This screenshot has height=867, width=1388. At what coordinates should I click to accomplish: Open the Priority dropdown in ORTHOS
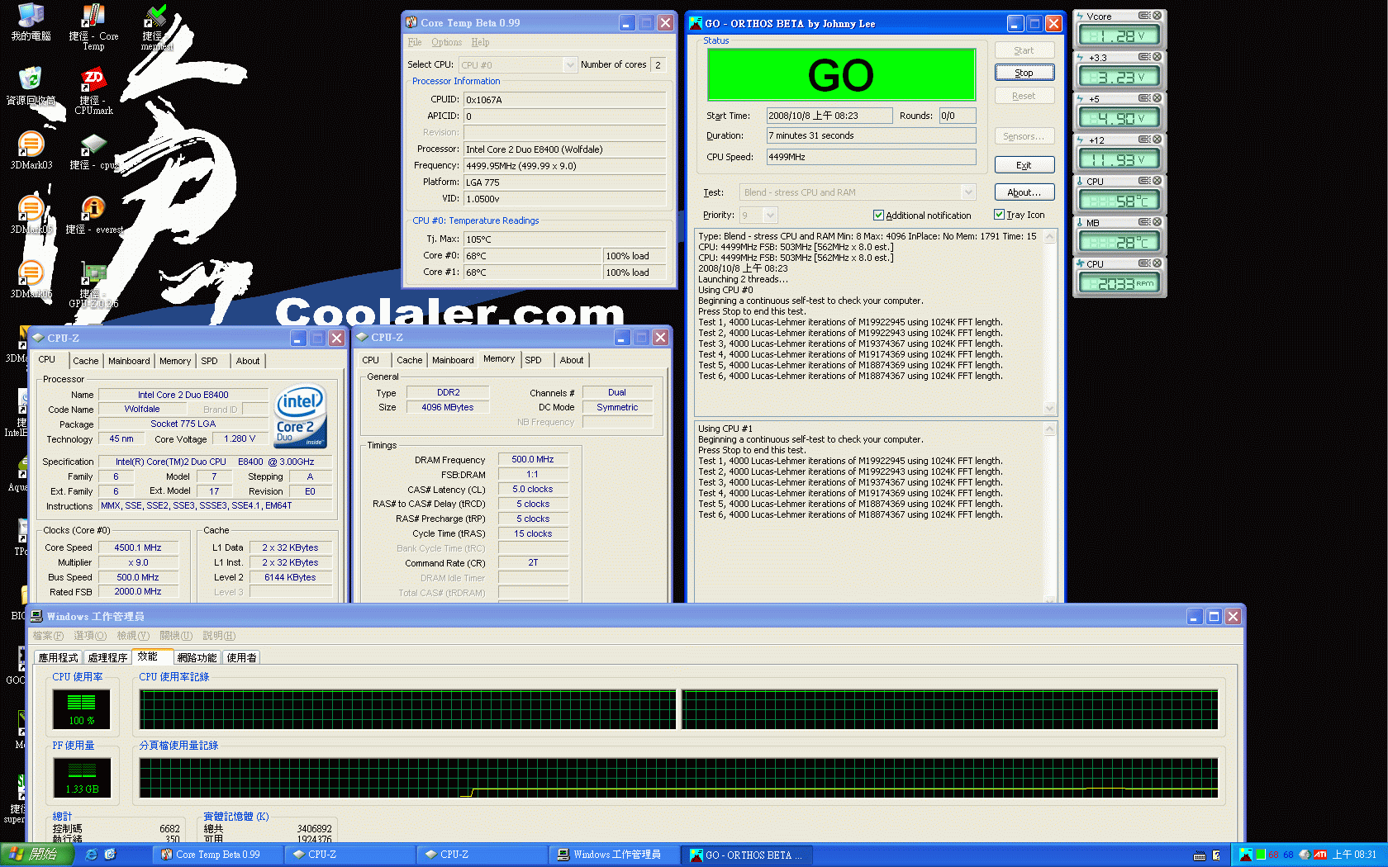point(770,215)
